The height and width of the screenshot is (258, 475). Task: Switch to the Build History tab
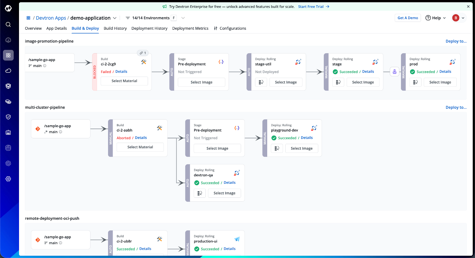115,29
